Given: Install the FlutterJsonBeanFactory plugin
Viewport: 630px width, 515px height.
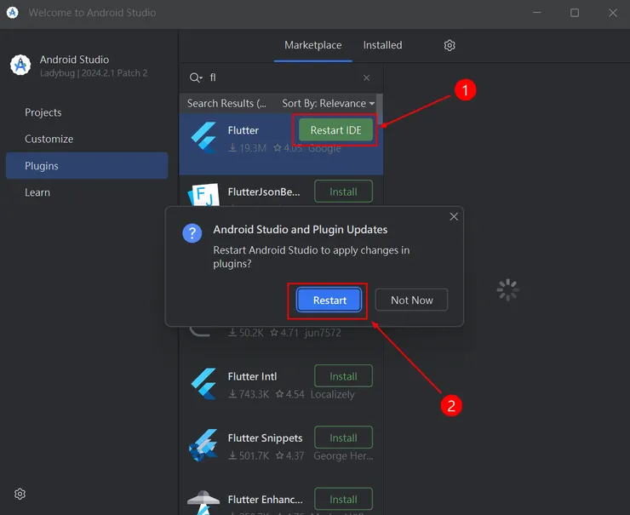Looking at the screenshot, I should click(x=344, y=192).
